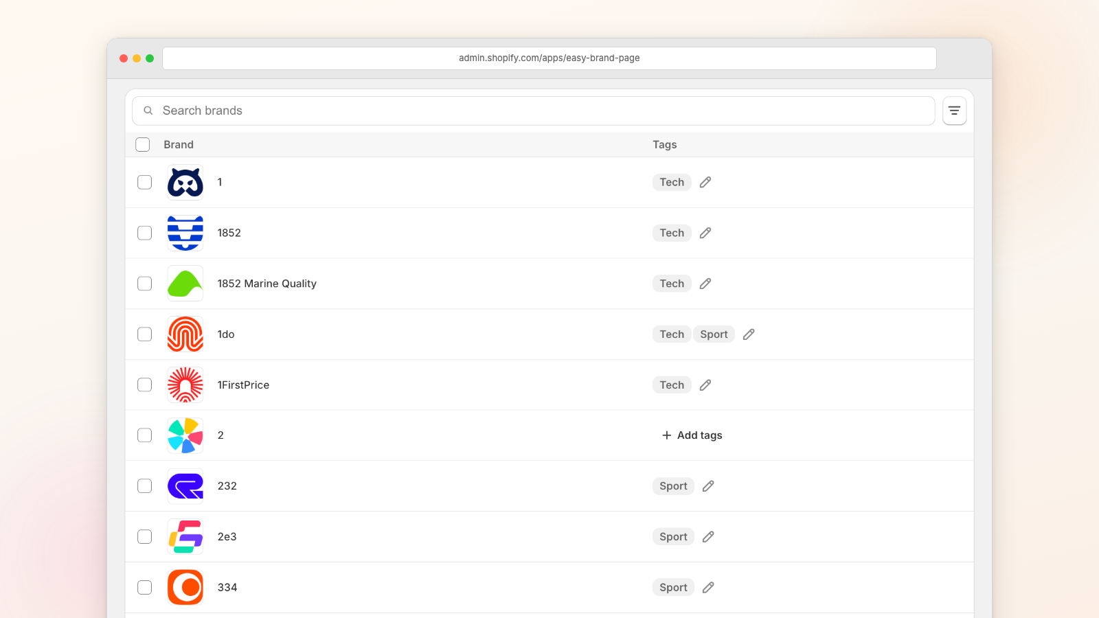Open the 334 brand name
The width and height of the screenshot is (1099, 618).
pos(227,588)
